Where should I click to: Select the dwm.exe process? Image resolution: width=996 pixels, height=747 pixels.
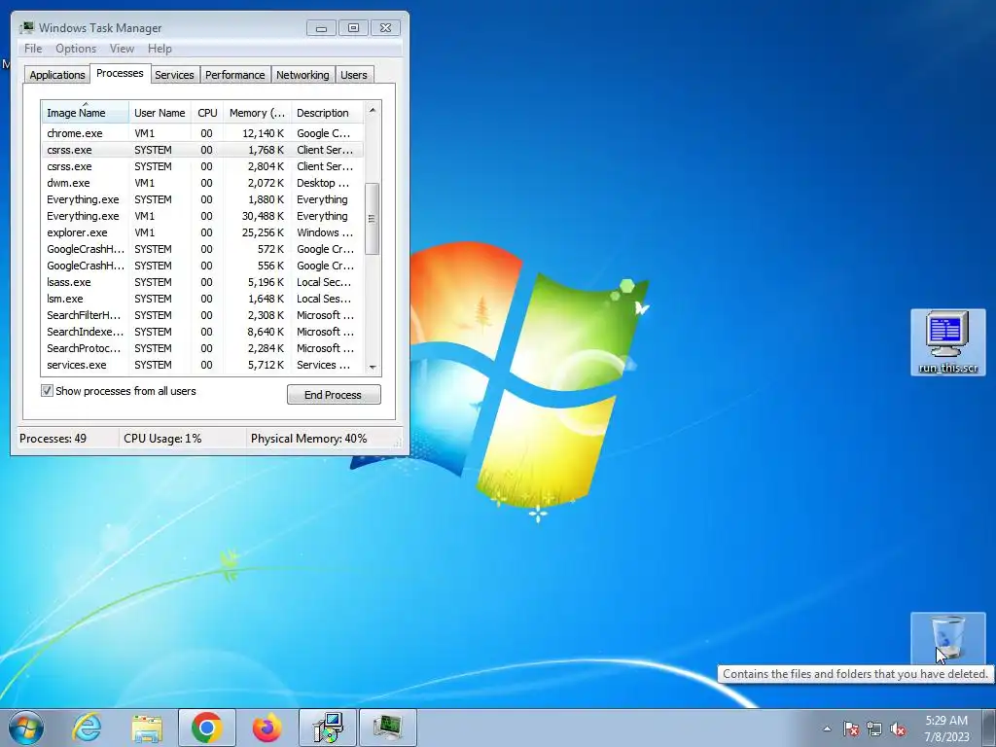tap(202, 183)
